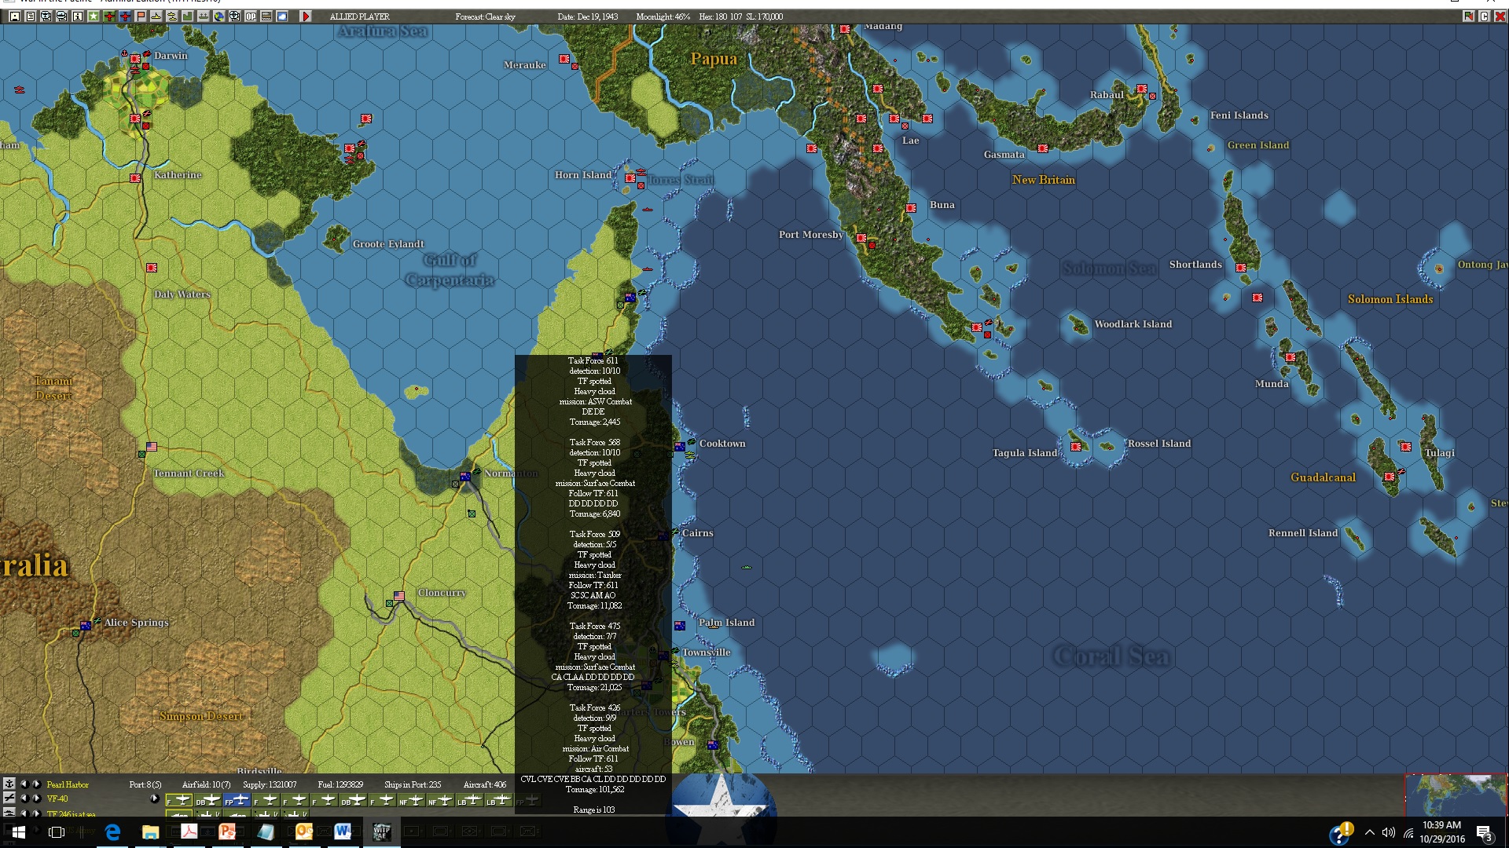The width and height of the screenshot is (1509, 848).
Task: Click the anchor icon beside Pearl Harbor
Action: point(9,784)
